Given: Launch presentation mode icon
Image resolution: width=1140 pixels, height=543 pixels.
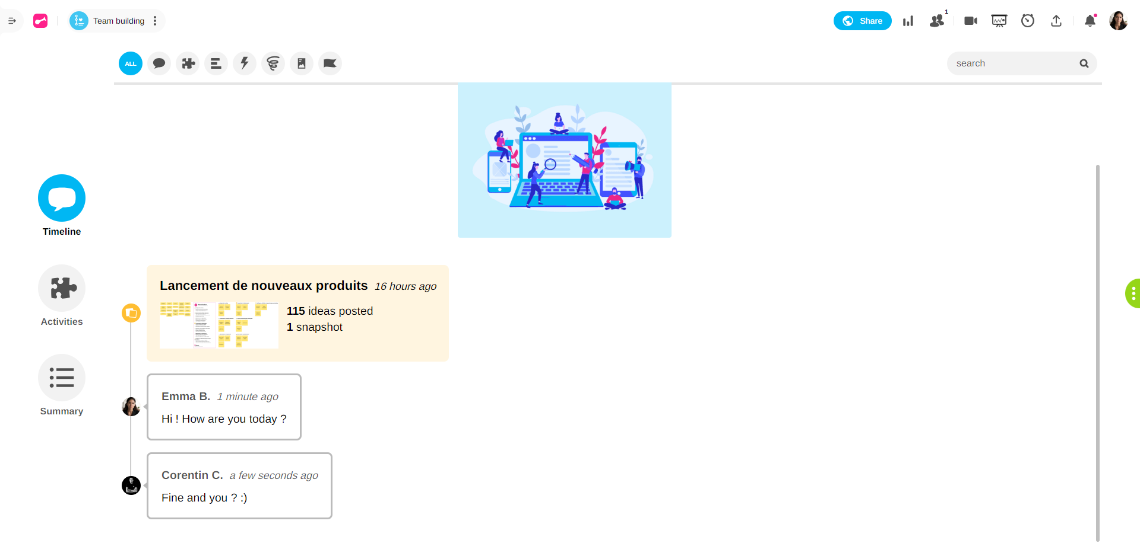Looking at the screenshot, I should [x=999, y=21].
